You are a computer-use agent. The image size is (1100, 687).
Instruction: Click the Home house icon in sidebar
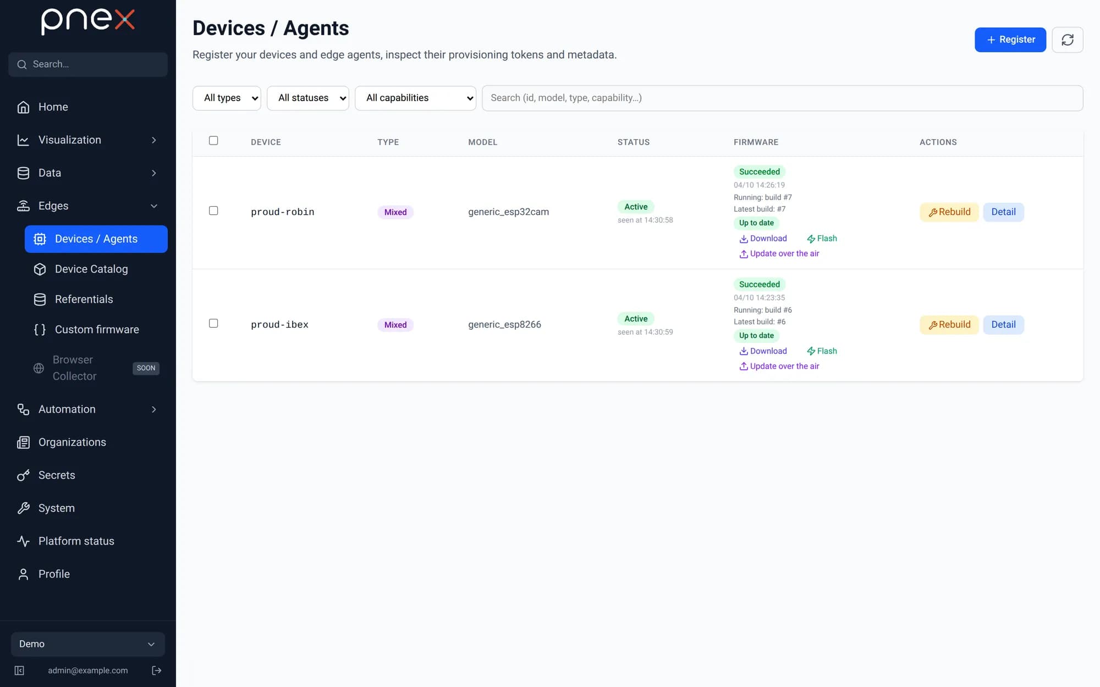pyautogui.click(x=23, y=107)
